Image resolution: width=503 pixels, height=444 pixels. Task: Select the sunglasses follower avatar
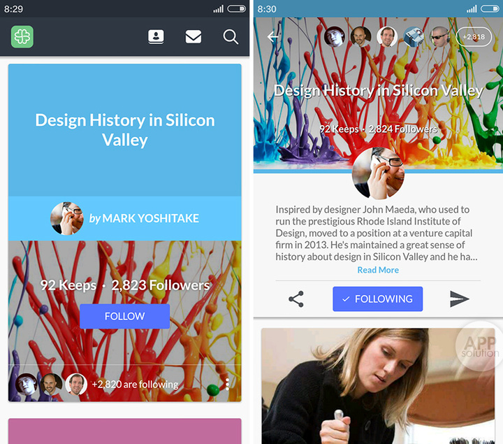click(440, 37)
